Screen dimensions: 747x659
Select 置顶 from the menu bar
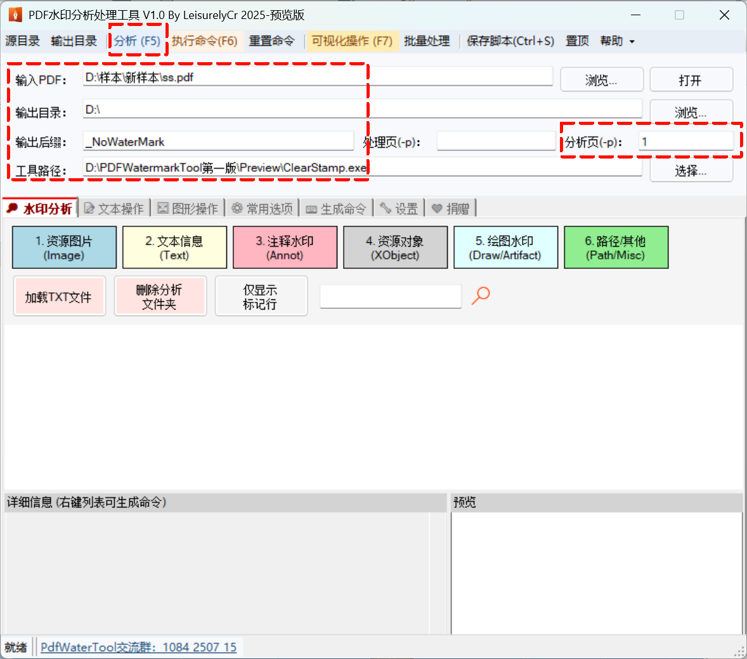pos(576,41)
